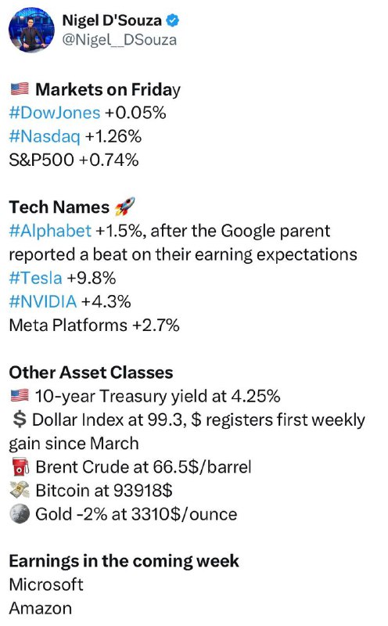
Task: Click the Microsoft earnings line
Action: tap(46, 585)
